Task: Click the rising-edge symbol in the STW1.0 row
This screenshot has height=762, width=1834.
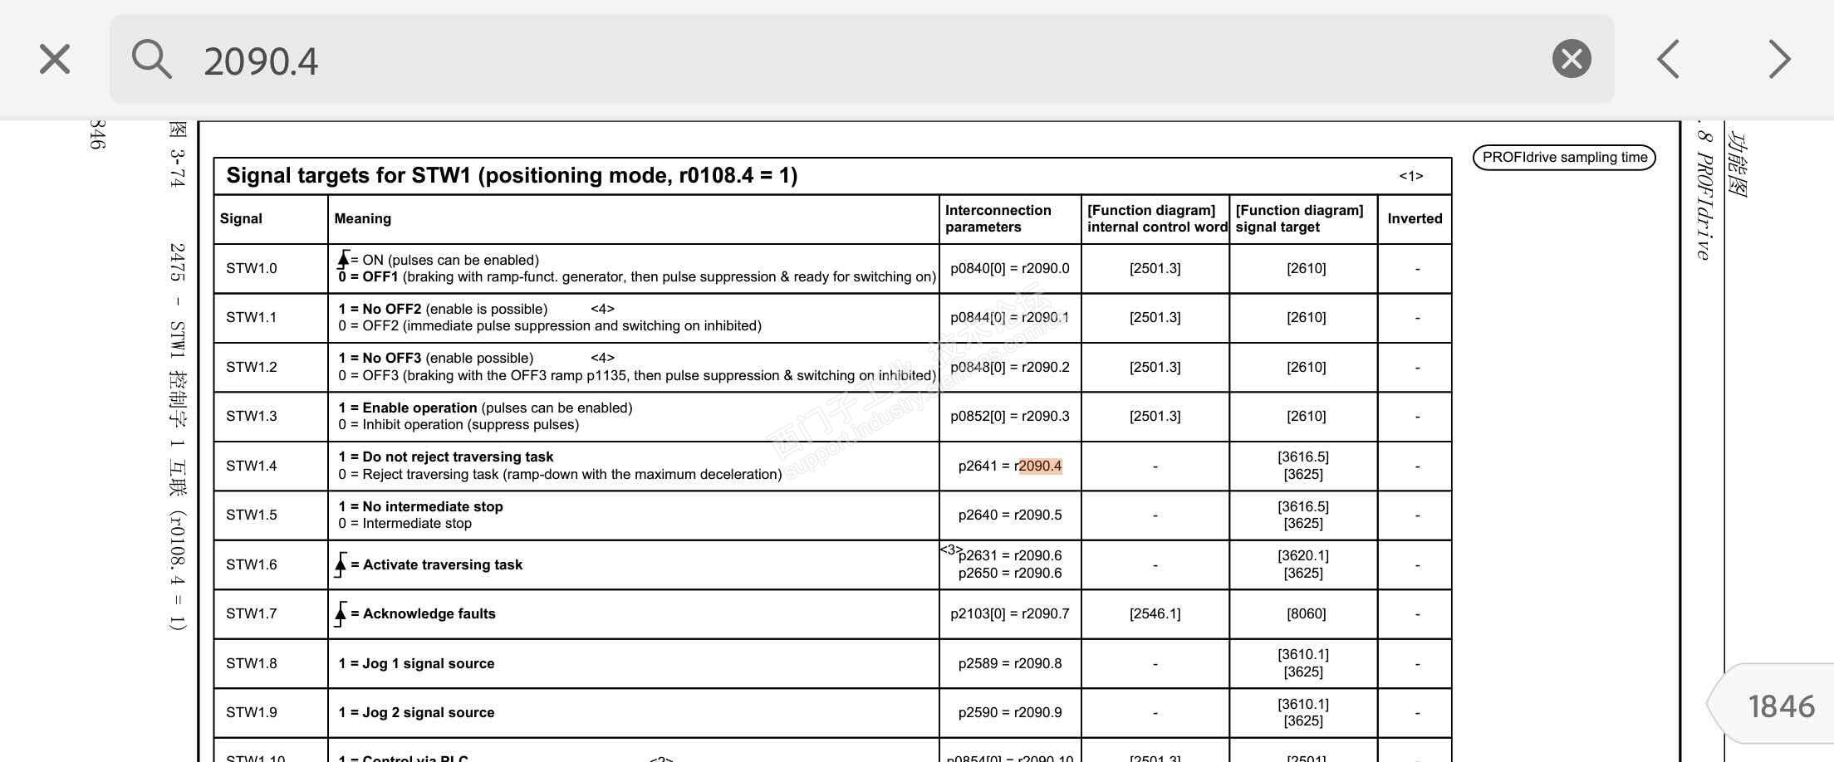Action: click(x=343, y=259)
